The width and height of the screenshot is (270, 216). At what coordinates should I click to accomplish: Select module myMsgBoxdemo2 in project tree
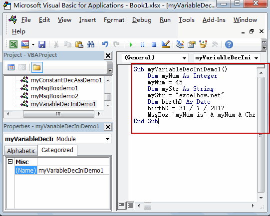[x=54, y=96]
